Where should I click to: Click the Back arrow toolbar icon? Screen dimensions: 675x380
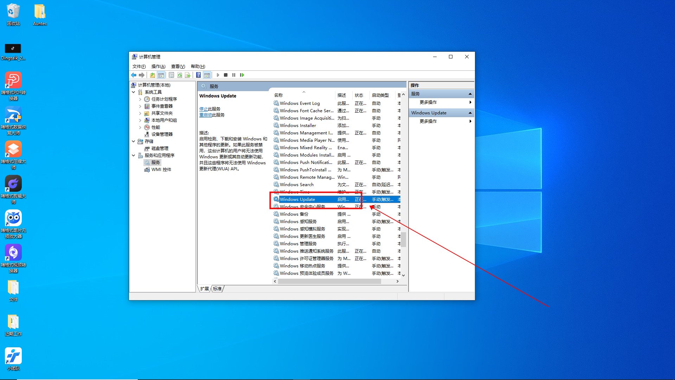134,75
